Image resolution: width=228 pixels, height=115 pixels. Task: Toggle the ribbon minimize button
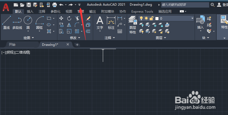pyautogui.click(x=182, y=11)
